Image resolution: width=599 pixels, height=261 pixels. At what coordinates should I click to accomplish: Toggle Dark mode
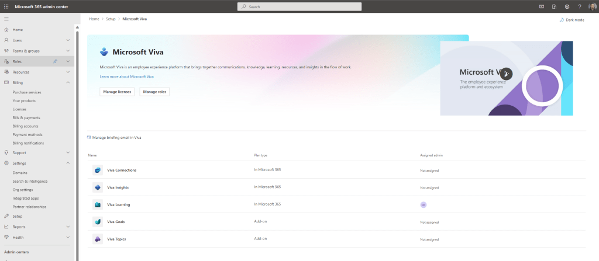(x=572, y=20)
